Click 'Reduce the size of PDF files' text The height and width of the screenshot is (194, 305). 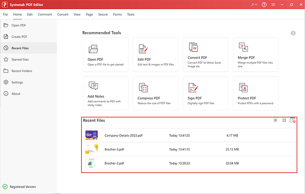(x=154, y=103)
